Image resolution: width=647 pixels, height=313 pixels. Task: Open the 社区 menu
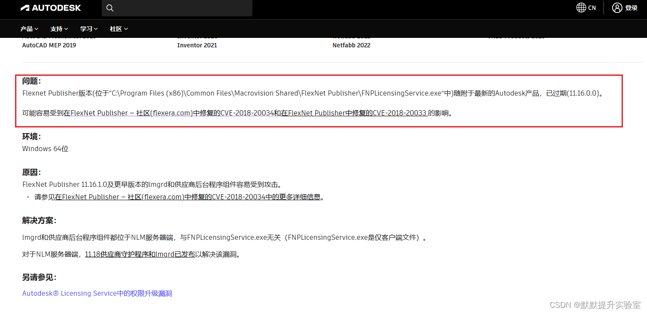(118, 29)
